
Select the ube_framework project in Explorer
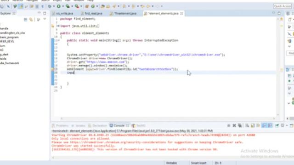[x=10, y=63]
